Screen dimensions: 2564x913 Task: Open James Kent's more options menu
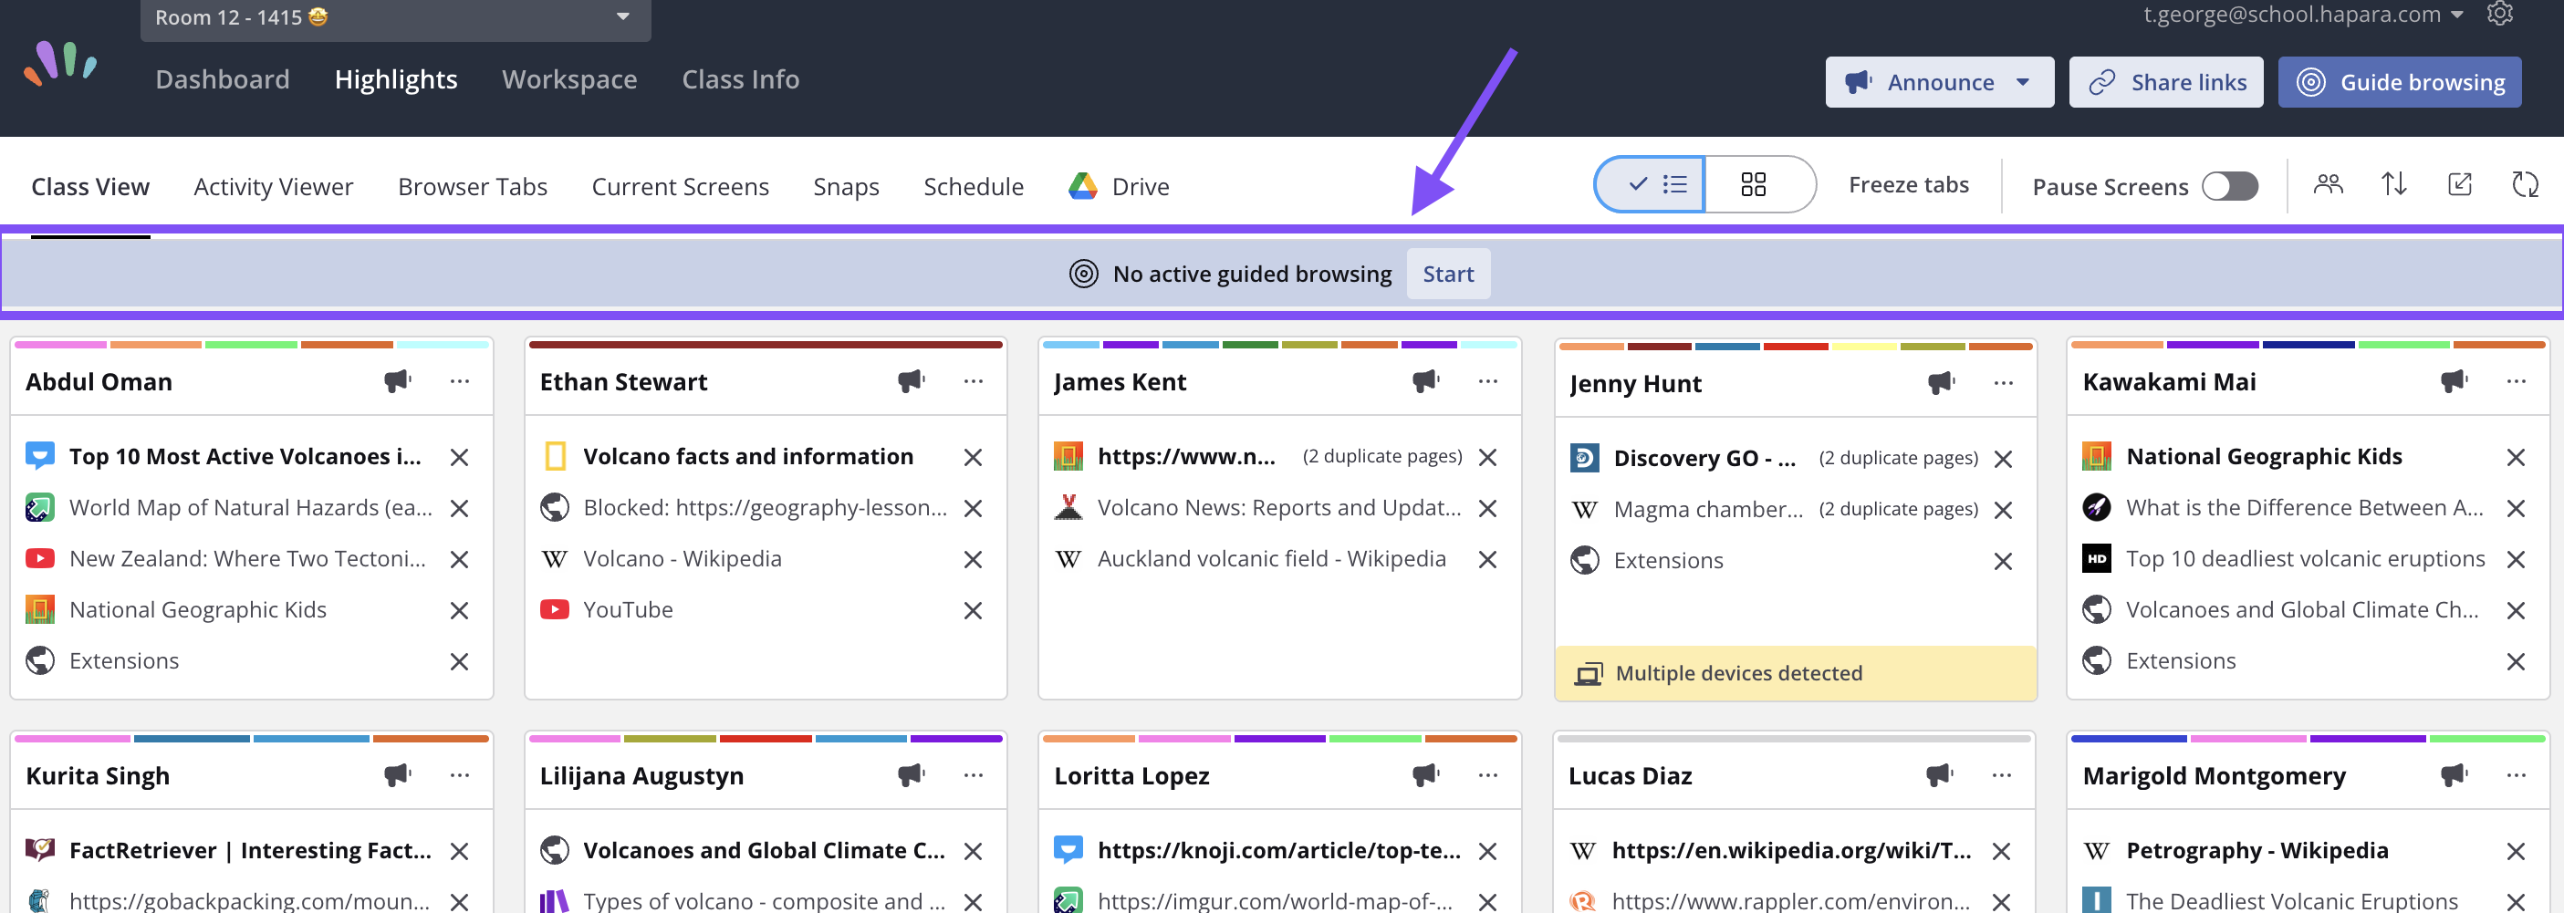pyautogui.click(x=1487, y=381)
